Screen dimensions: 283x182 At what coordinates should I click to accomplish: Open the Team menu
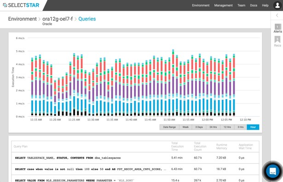241,6
